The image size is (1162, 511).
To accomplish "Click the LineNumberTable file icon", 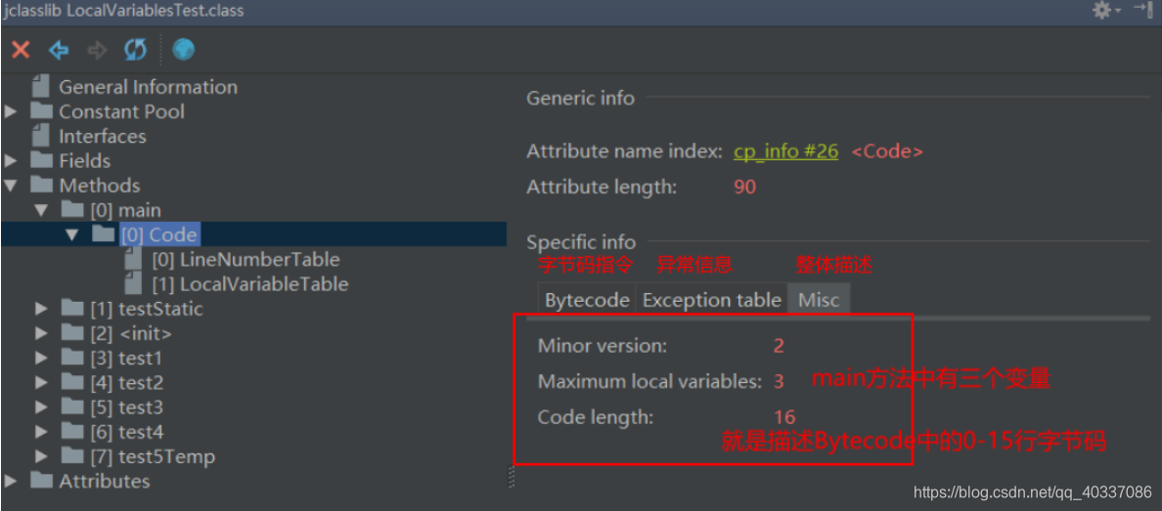I will tap(134, 259).
